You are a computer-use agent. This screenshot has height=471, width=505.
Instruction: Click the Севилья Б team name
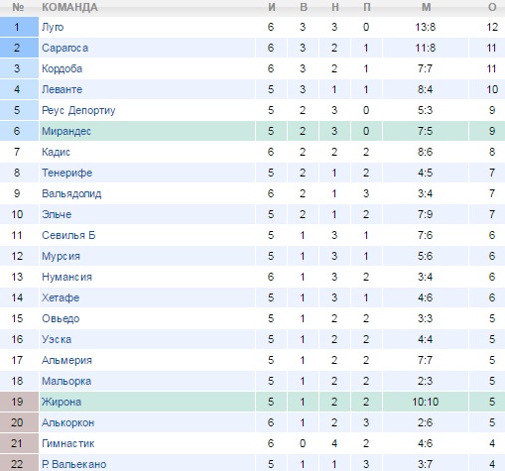click(x=68, y=235)
